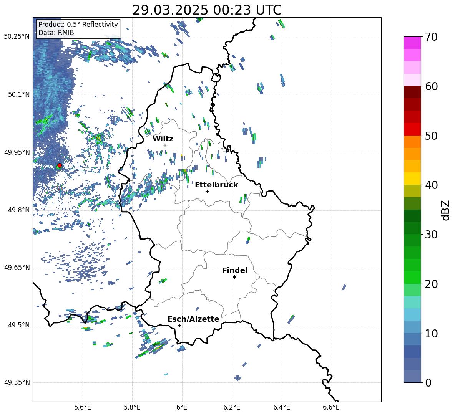455x415 pixels.
Task: Click the 6.4°E longitude label
Action: pyautogui.click(x=281, y=407)
